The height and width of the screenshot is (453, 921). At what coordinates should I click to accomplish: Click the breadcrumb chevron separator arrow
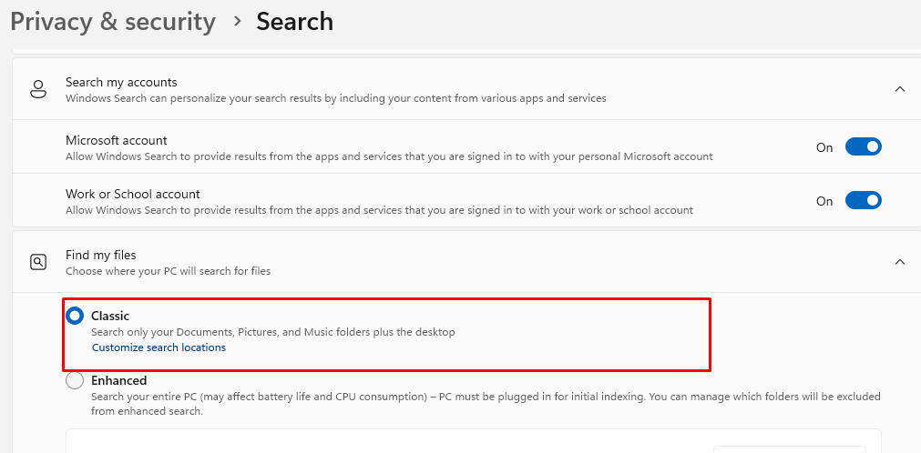pos(237,21)
